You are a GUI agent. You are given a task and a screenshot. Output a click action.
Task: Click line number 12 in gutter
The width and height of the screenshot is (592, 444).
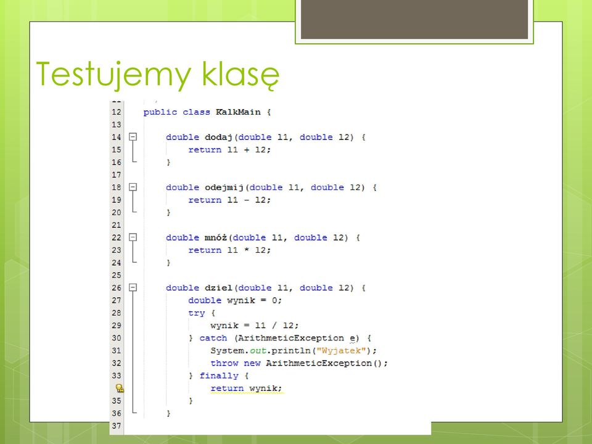click(117, 112)
